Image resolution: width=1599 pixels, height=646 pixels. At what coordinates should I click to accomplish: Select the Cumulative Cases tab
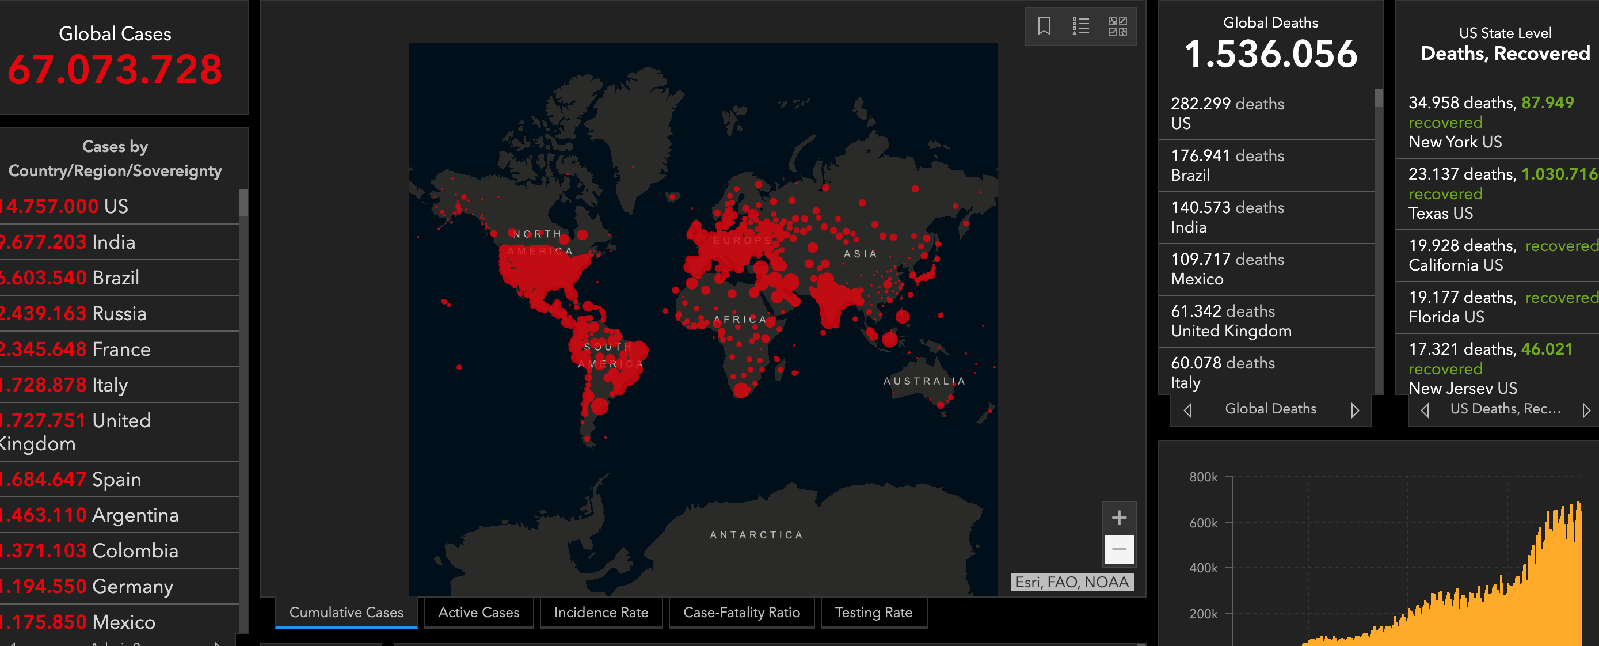click(x=347, y=613)
